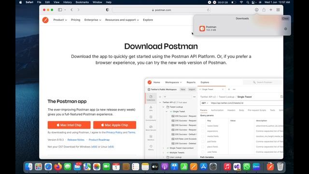Open Spotlight search in menu bar
309x174 pixels.
tap(248, 2)
